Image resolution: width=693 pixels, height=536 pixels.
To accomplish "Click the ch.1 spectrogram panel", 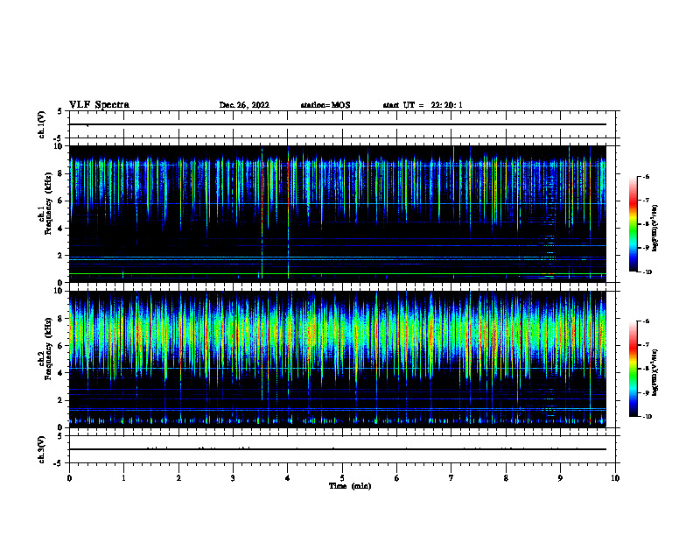I will pos(338,214).
